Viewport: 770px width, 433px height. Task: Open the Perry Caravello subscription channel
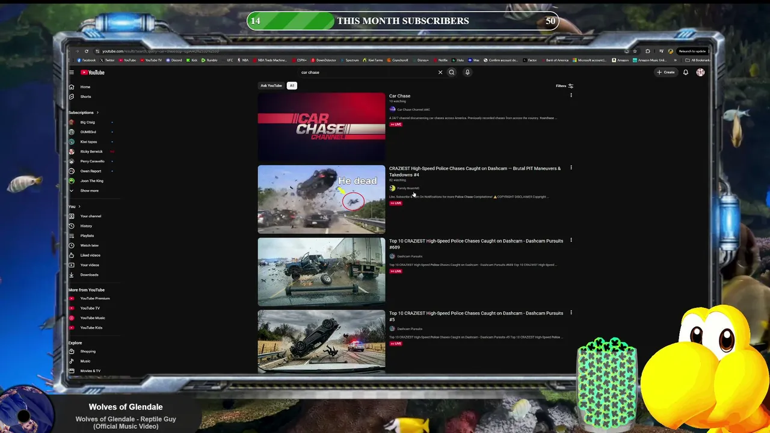pyautogui.click(x=87, y=161)
